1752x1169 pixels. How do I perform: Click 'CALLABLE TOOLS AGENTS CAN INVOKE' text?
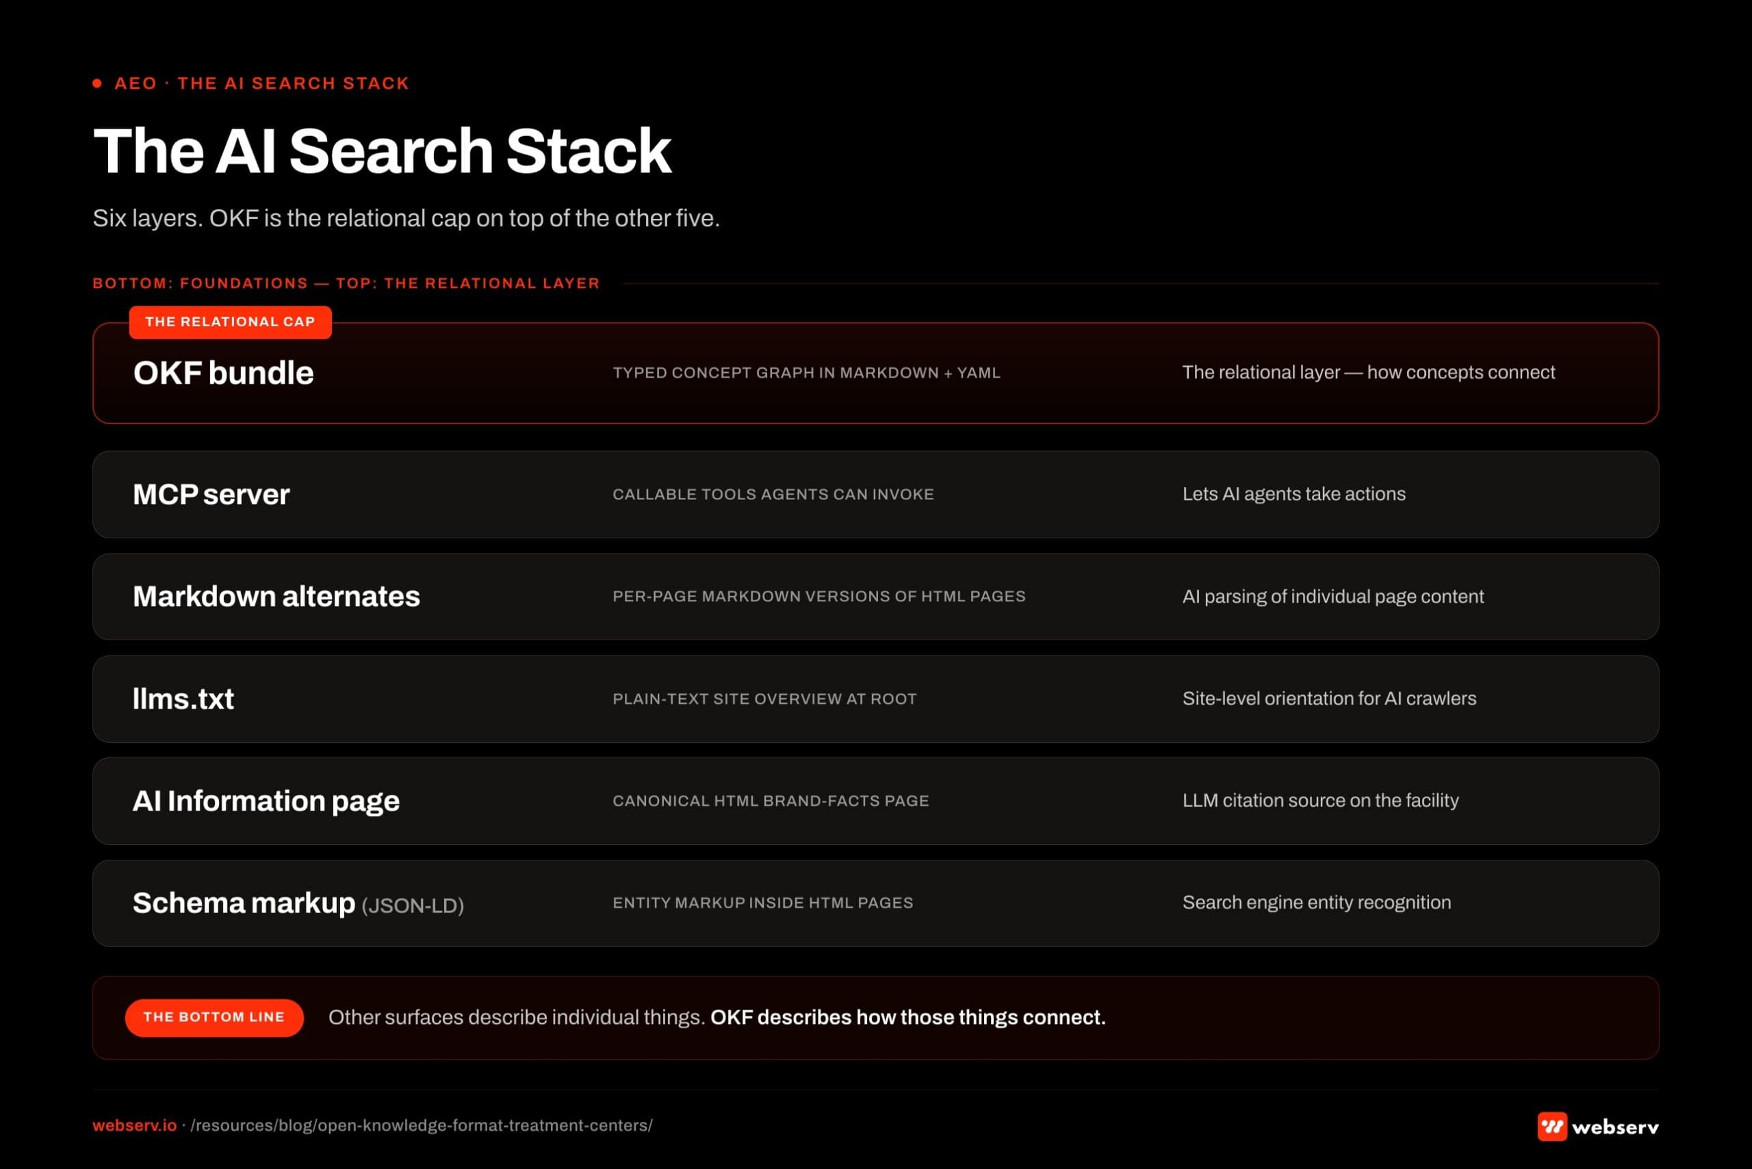[x=773, y=495]
